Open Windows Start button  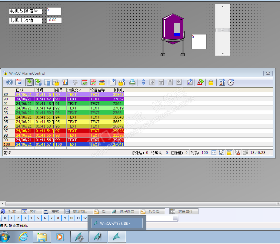(x=5, y=237)
